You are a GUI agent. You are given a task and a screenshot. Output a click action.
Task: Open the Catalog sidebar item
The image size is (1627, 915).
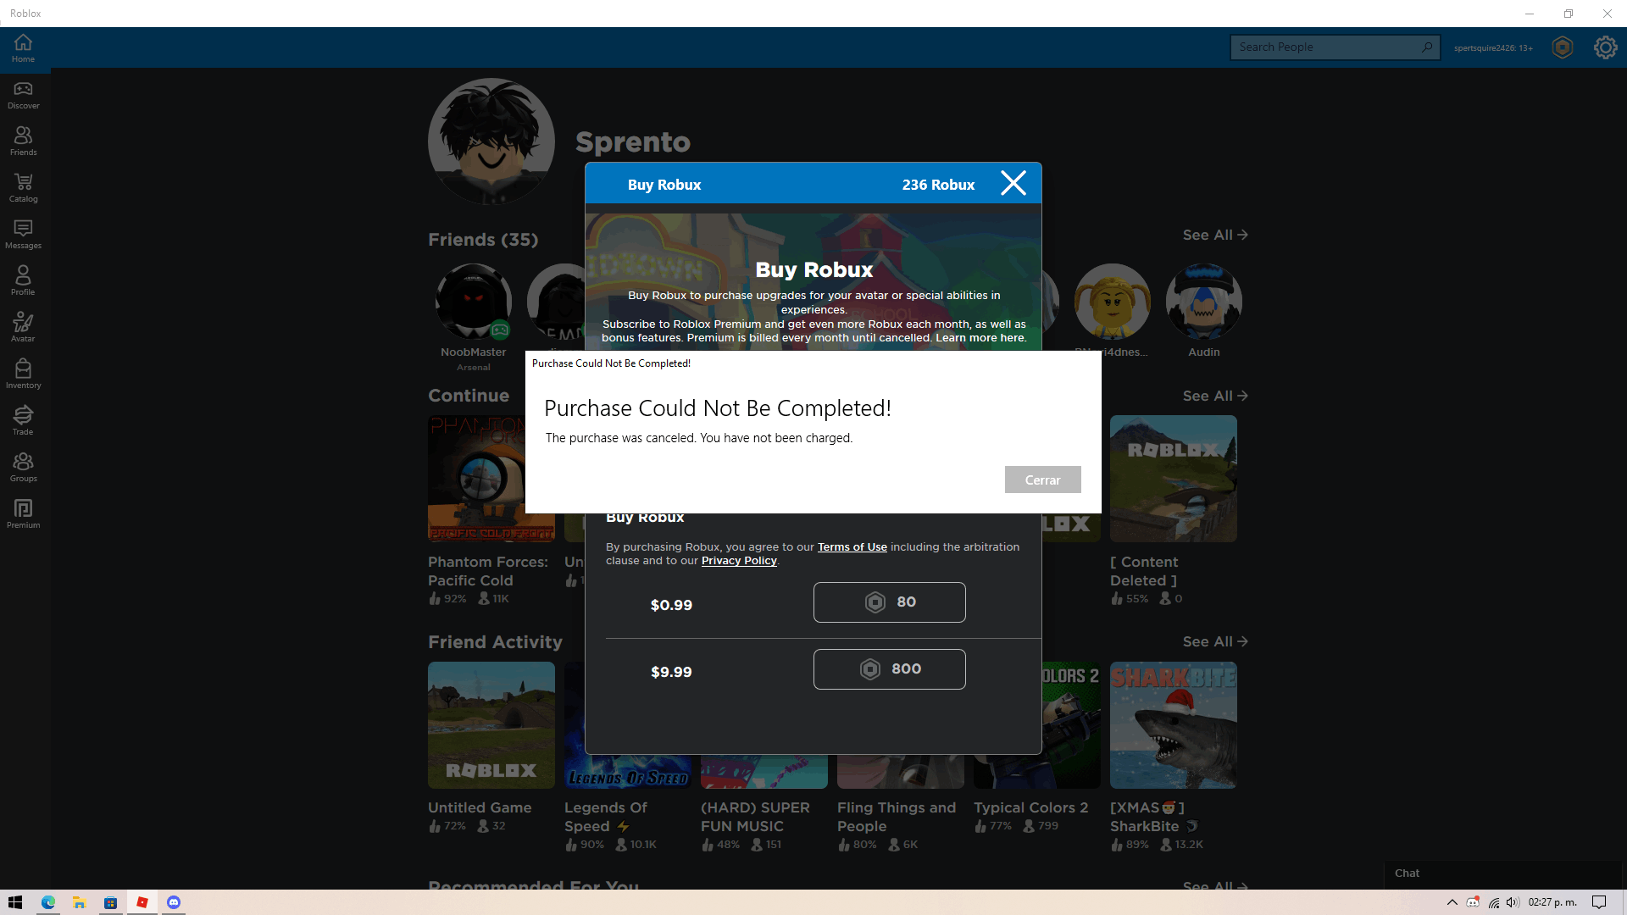coord(23,188)
